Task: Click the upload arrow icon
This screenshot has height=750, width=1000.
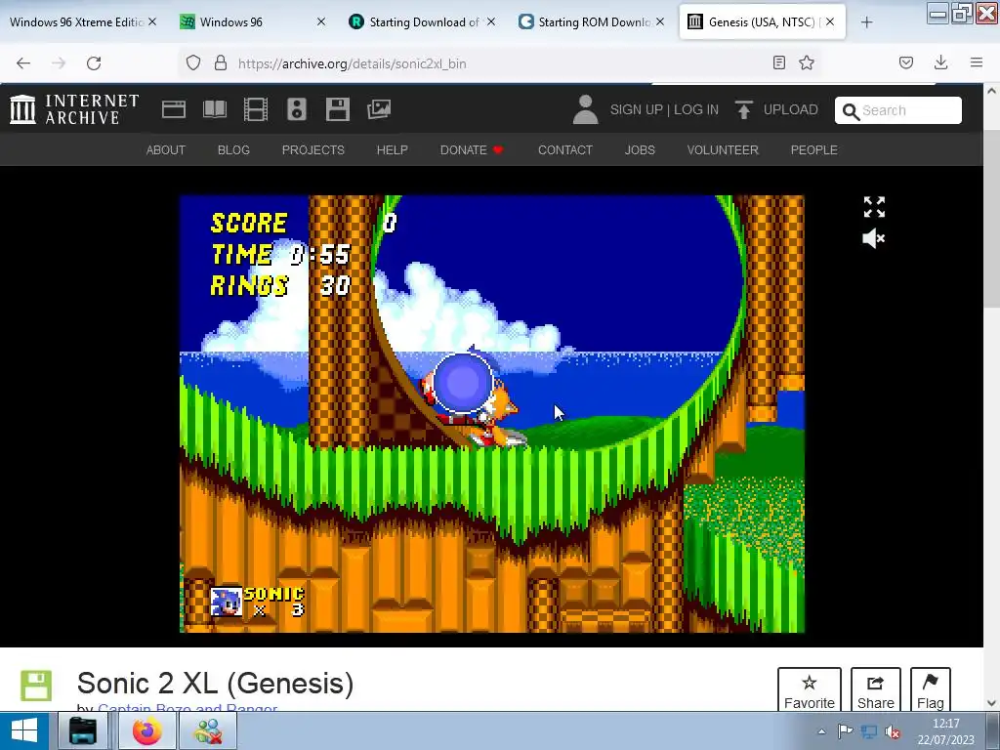Action: point(743,109)
